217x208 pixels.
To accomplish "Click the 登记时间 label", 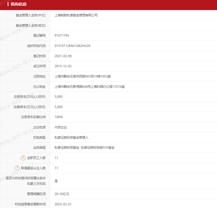I will [40, 56].
